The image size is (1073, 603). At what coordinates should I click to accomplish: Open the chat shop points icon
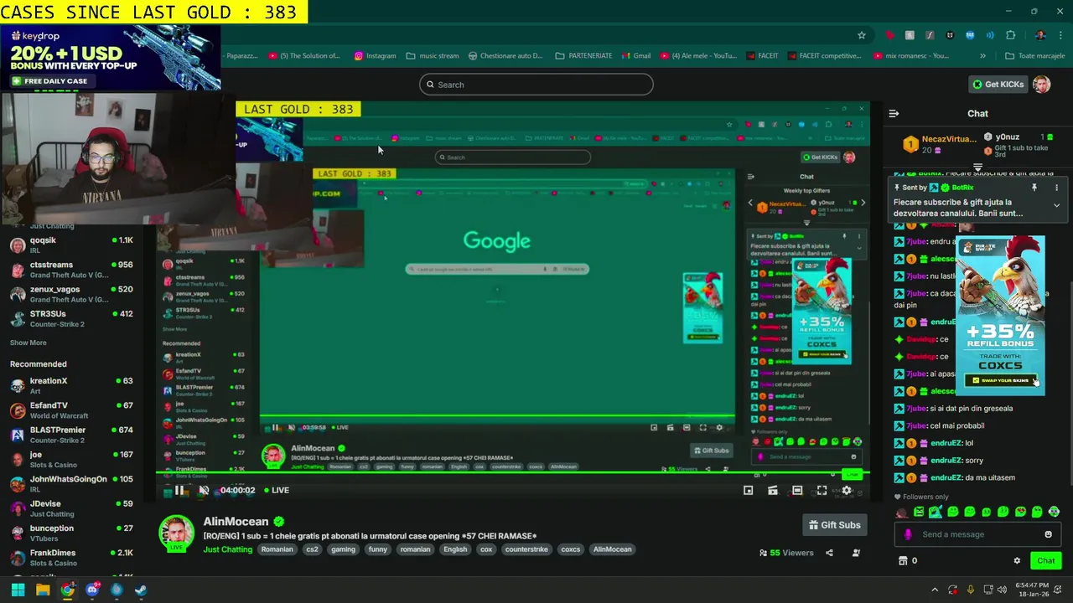coord(903,561)
